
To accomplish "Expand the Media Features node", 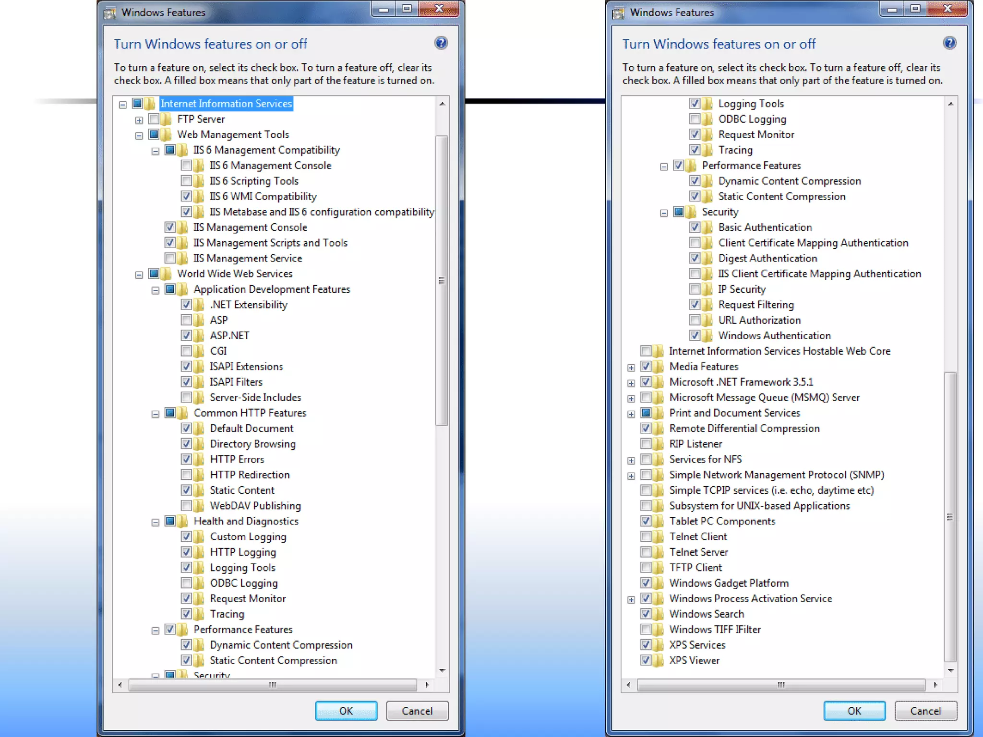I will [x=631, y=368].
